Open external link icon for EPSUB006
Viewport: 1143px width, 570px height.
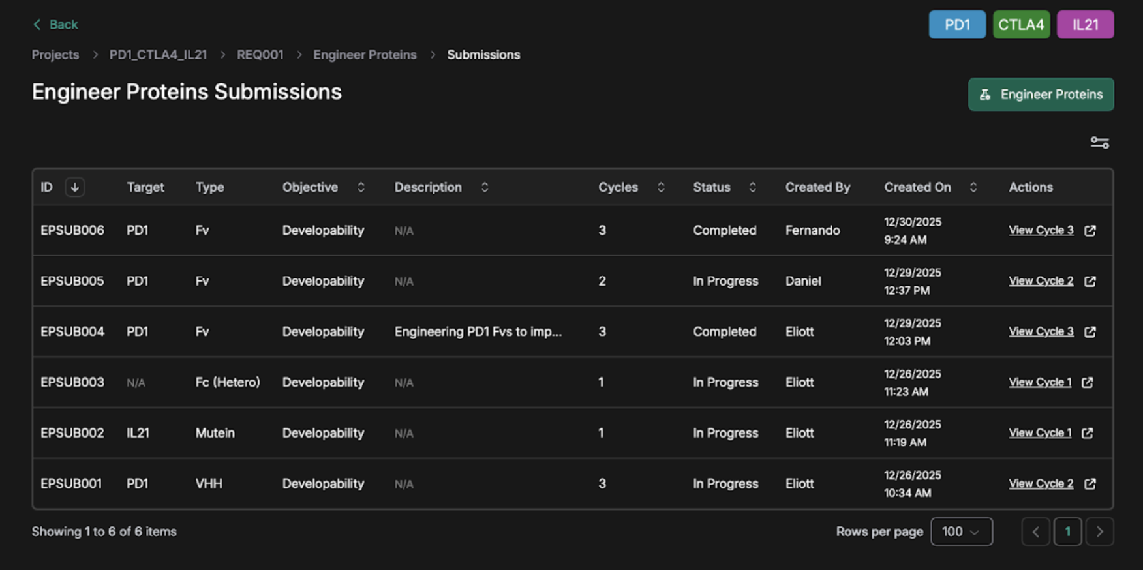point(1090,231)
